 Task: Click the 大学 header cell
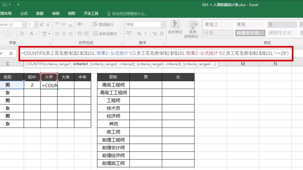tap(49, 77)
